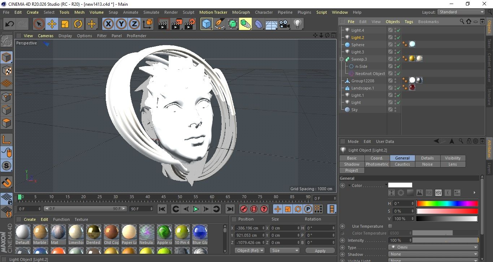Select the Blue Glass material thumbnail
This screenshot has height=262, width=493.
(x=199, y=232)
